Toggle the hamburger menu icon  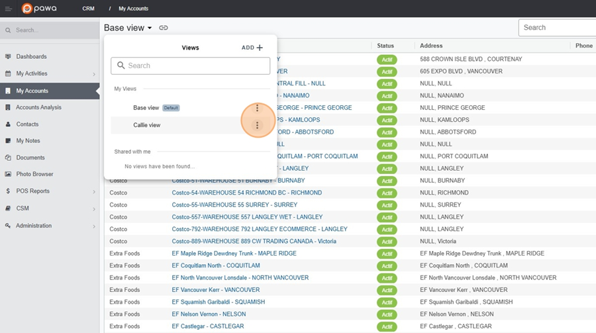[x=9, y=9]
